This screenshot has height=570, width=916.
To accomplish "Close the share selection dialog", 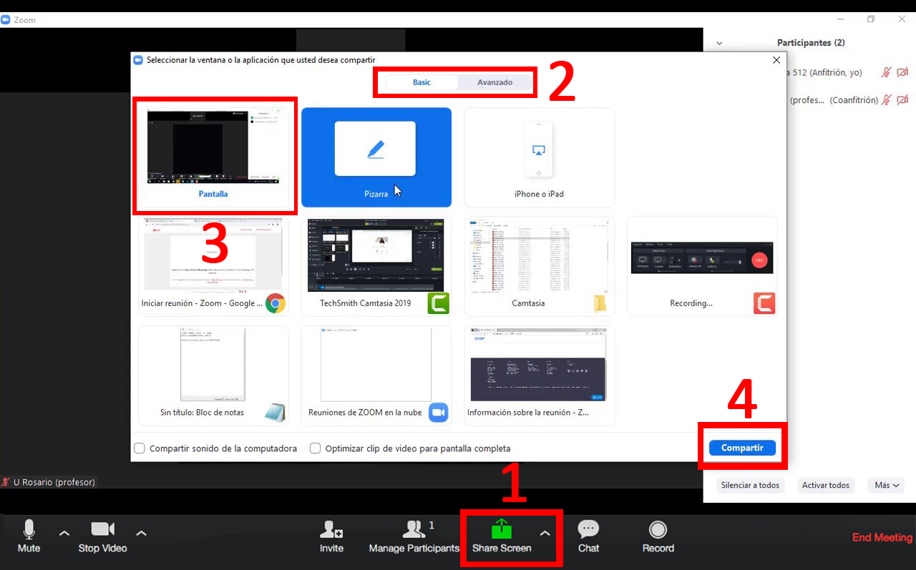I will coord(776,61).
